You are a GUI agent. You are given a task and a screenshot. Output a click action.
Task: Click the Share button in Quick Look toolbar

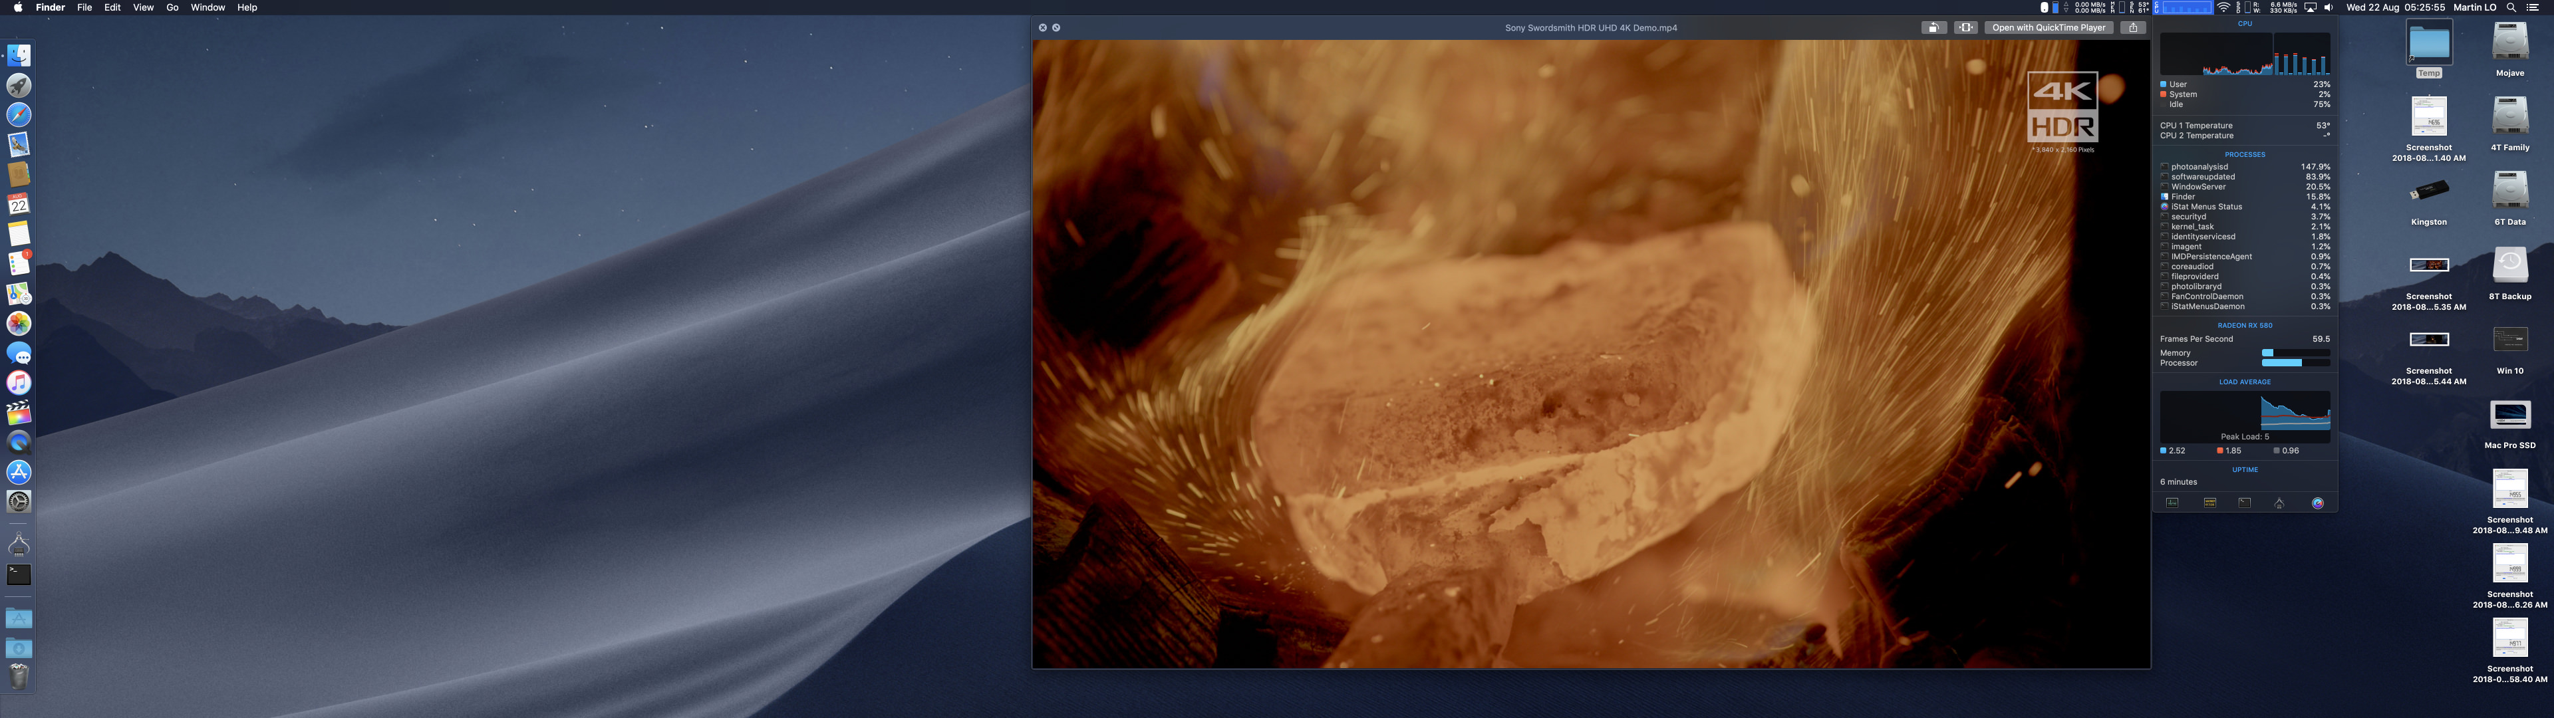[x=2134, y=28]
